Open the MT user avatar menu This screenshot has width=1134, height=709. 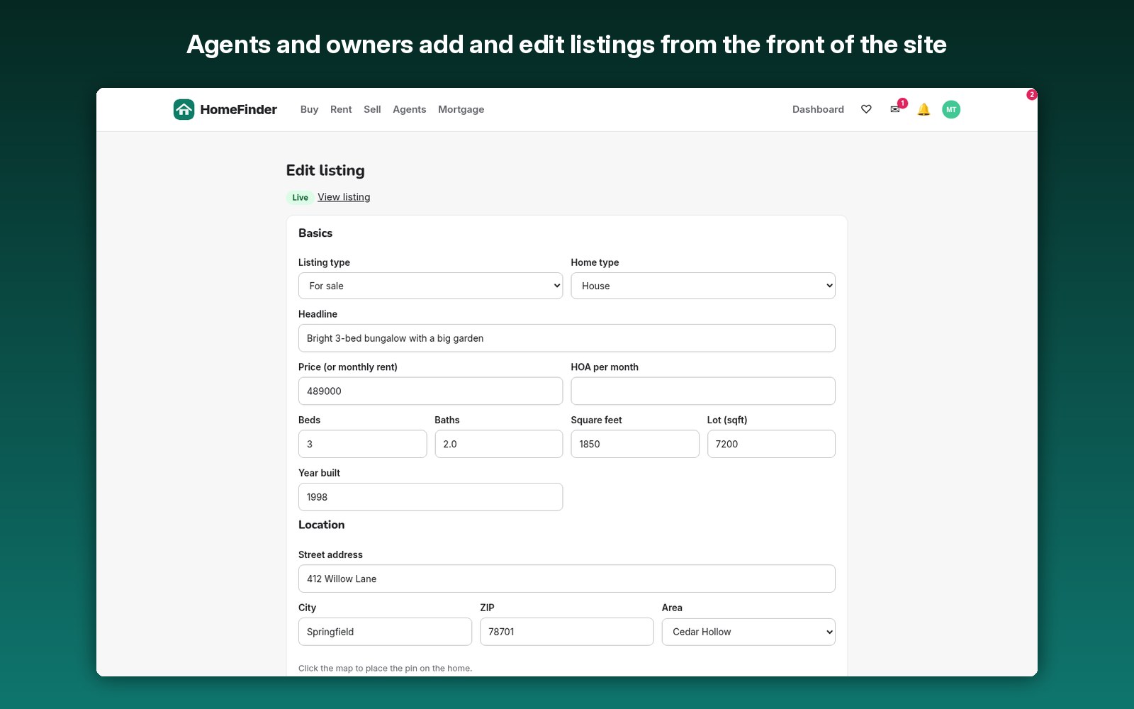coord(951,109)
